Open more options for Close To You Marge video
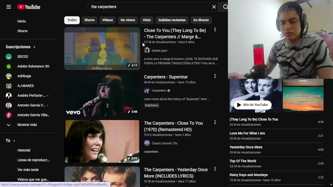Screen dimensions: 333x187 215,30
